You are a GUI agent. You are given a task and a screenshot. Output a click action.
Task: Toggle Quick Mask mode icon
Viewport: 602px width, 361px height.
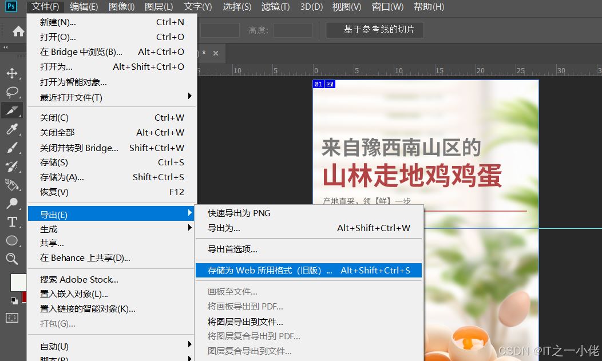point(12,318)
